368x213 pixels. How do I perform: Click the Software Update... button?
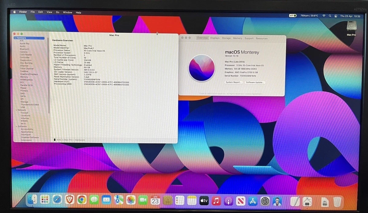[255, 82]
